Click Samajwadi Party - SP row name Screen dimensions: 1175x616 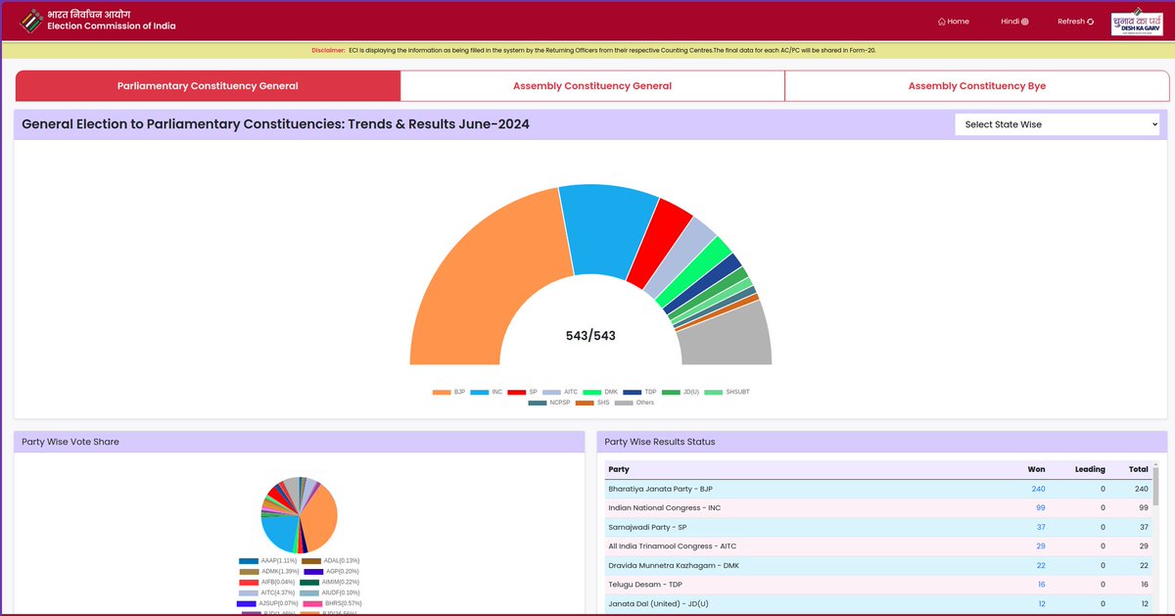(645, 527)
